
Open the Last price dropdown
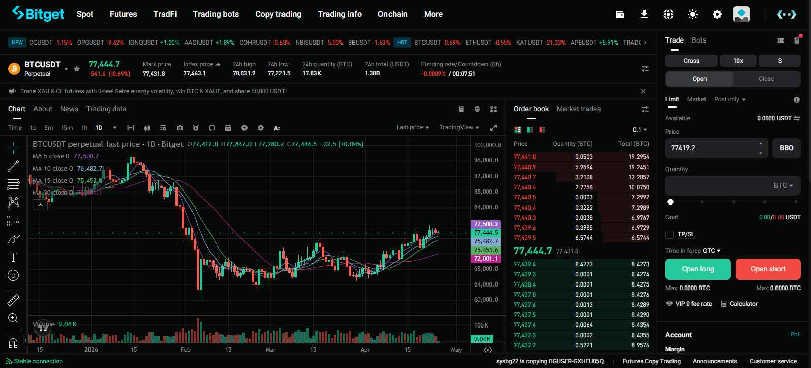412,127
